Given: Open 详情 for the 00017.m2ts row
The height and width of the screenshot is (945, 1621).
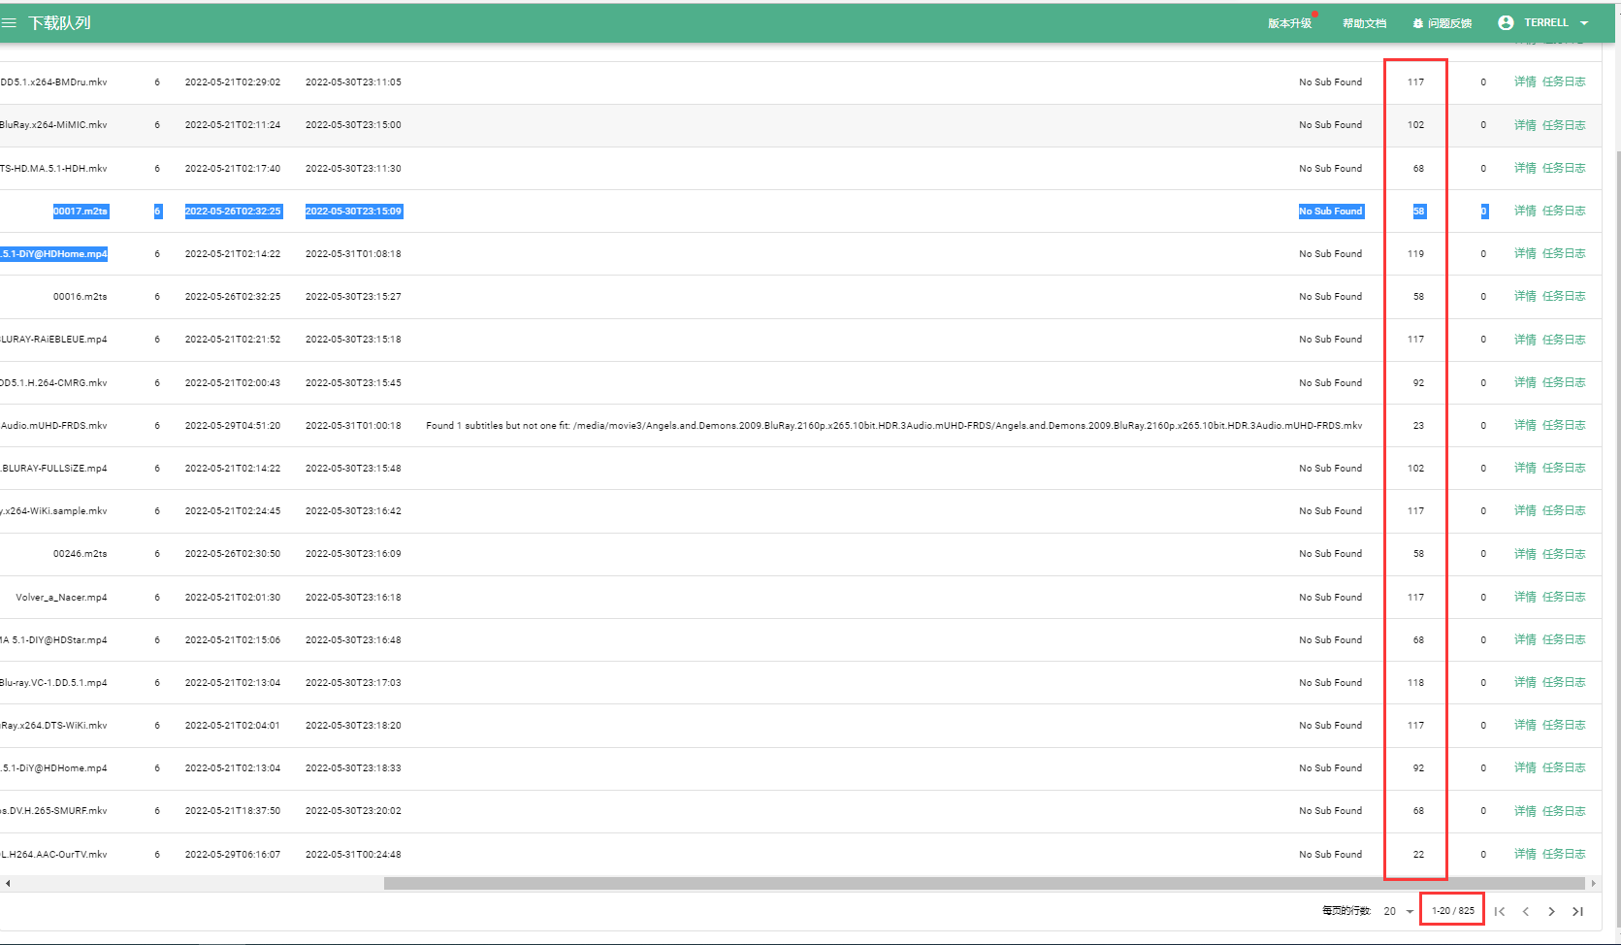Looking at the screenshot, I should coord(1525,211).
